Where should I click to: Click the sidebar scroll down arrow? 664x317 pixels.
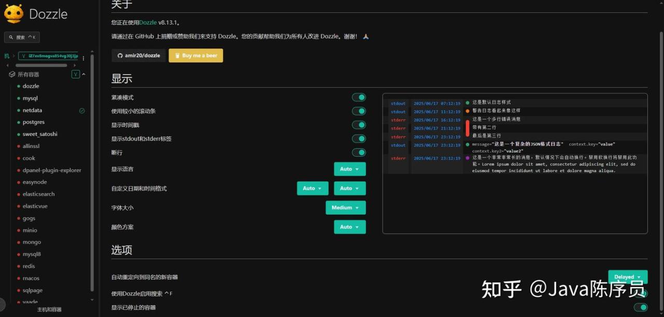tap(92, 299)
